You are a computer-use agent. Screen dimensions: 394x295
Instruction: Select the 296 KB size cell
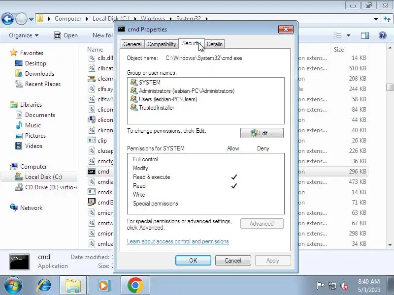(x=358, y=172)
